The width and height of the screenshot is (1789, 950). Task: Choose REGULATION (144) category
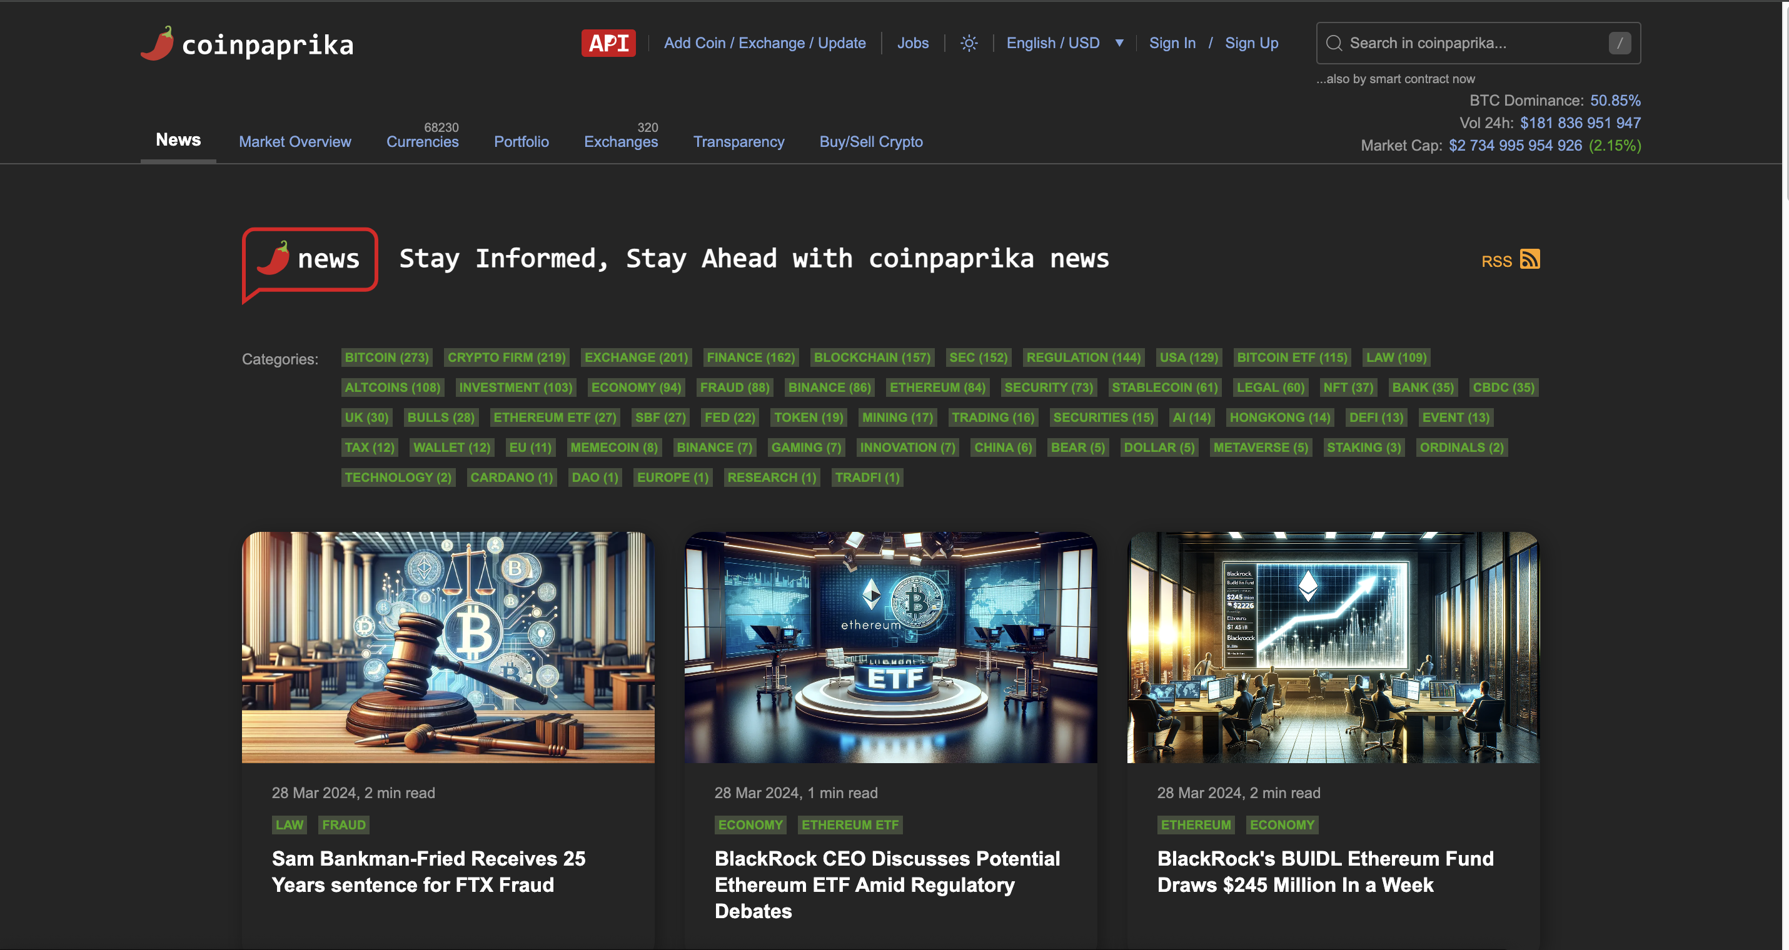[1084, 357]
